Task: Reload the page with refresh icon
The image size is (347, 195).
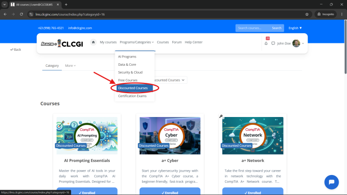Action: (21, 14)
